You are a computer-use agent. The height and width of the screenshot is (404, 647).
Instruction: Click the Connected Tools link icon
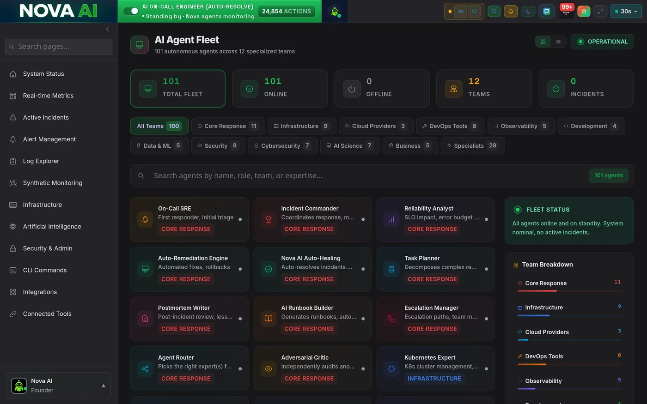(13, 314)
